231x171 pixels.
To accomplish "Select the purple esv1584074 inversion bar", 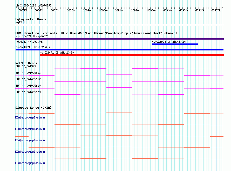I will pos(119,39).
